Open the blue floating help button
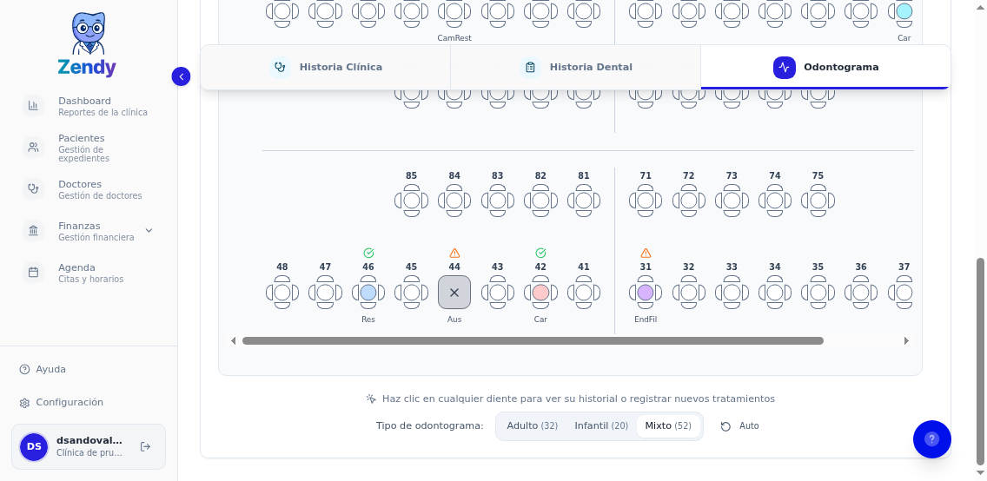Viewport: 987px width, 481px height. (x=931, y=438)
